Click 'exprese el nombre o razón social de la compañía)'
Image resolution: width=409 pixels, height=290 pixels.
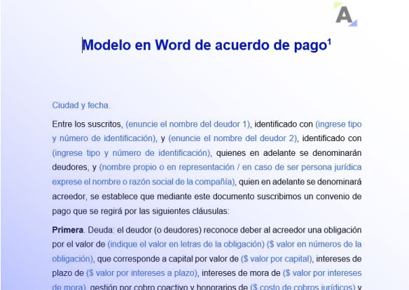[x=144, y=182]
